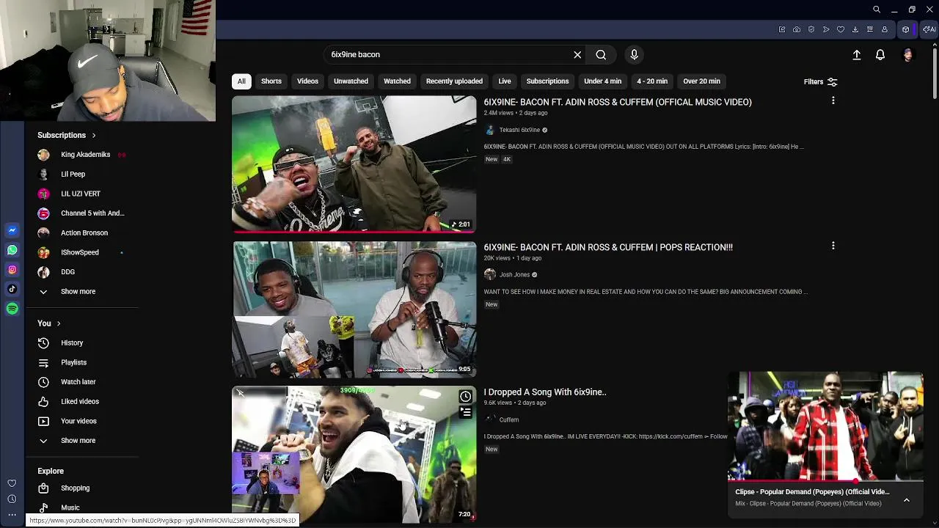
Task: Open Your videos in sidebar
Action: 78,421
